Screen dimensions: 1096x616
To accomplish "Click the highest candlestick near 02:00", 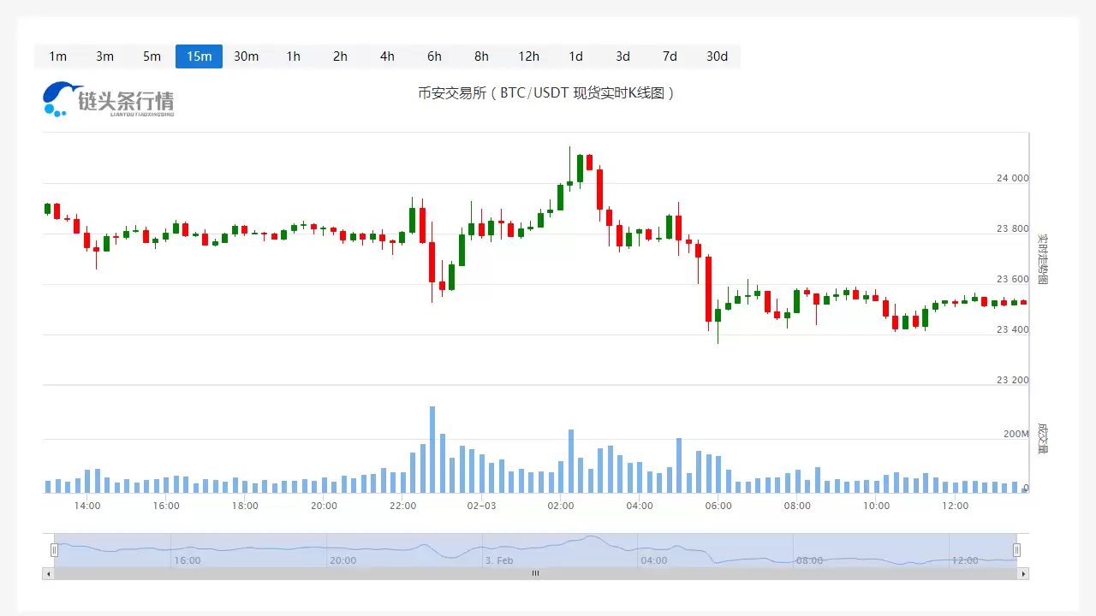I will (x=569, y=158).
